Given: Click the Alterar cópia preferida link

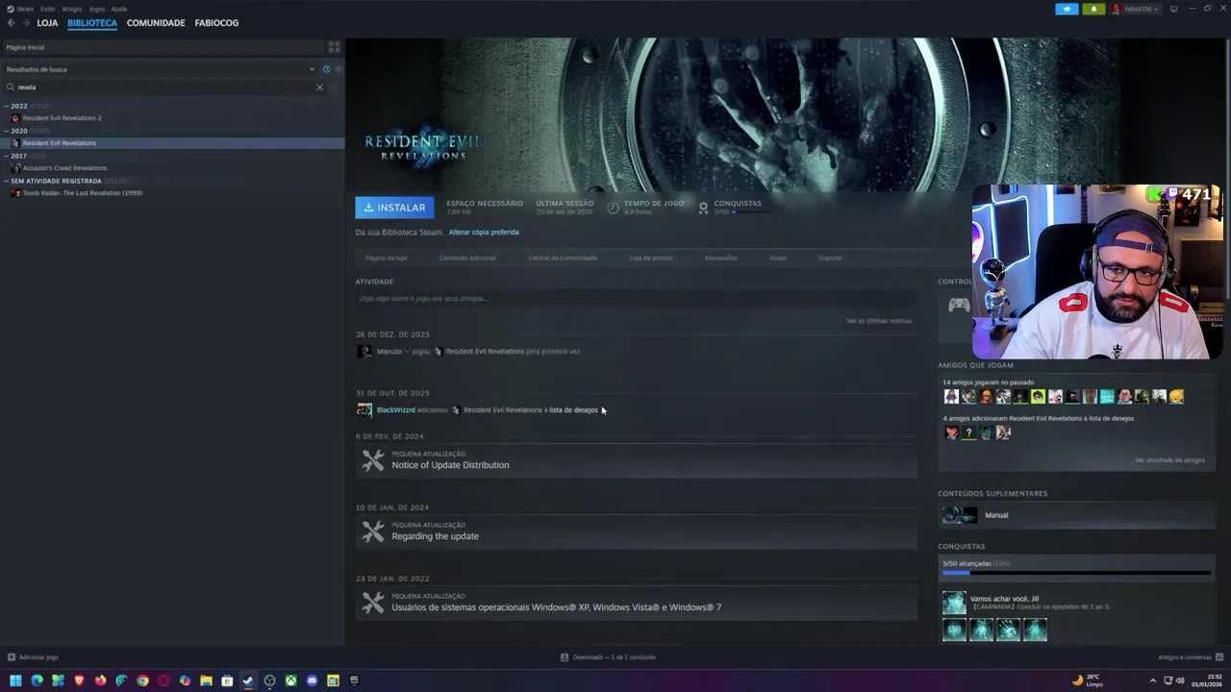Looking at the screenshot, I should click(x=484, y=232).
